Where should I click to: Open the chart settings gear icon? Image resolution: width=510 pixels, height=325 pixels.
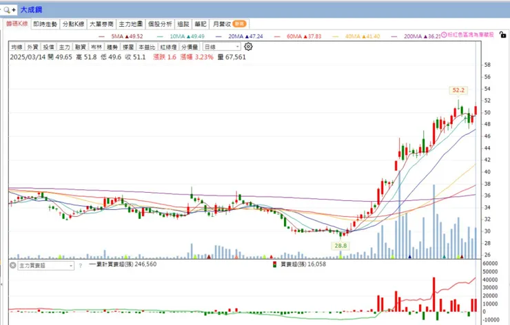click(248, 47)
